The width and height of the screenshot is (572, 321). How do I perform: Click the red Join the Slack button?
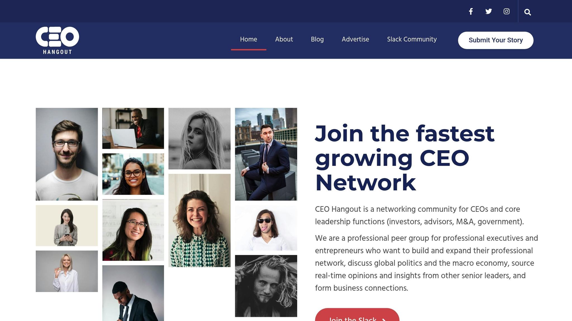357,316
